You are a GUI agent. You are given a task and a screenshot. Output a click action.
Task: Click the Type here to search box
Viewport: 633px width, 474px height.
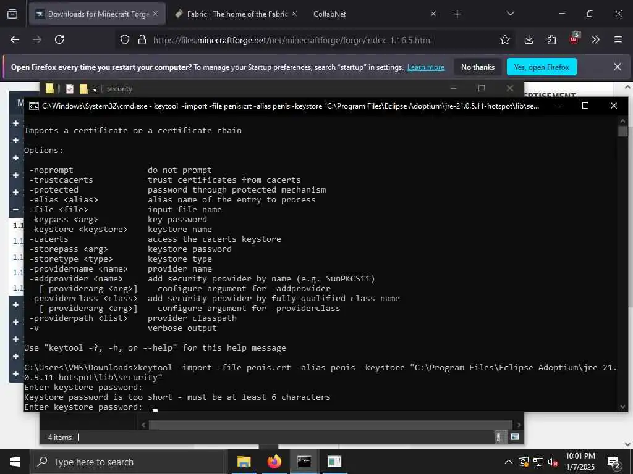tap(129, 462)
